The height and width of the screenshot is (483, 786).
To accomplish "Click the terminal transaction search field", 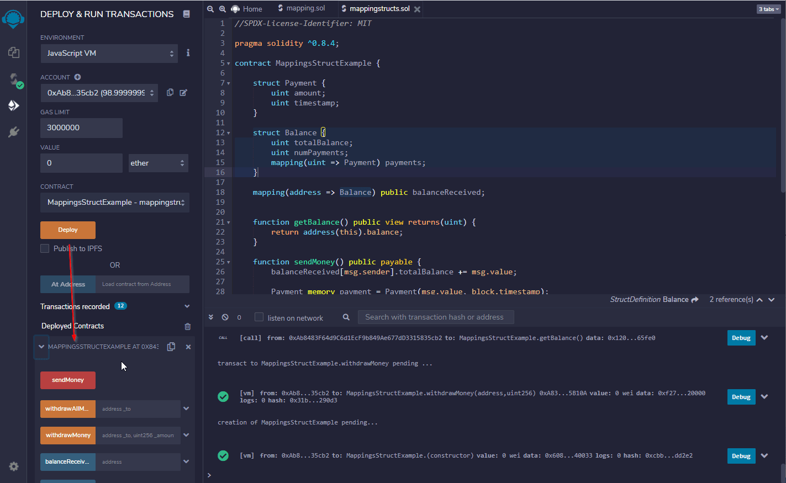I will [436, 317].
